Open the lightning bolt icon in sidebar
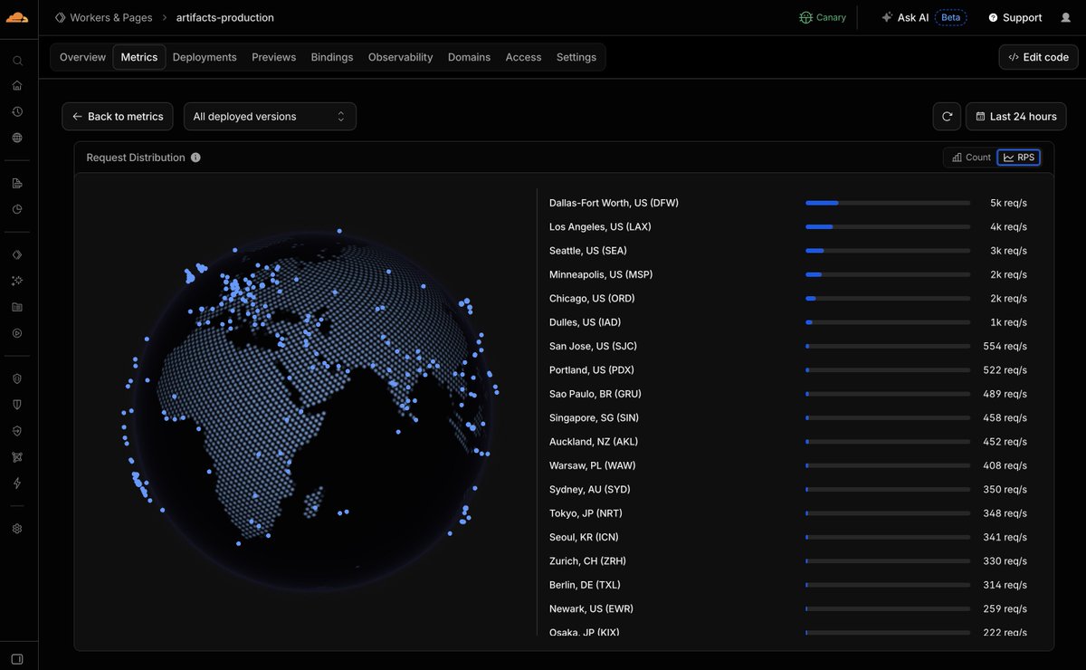This screenshot has height=670, width=1086. point(17,483)
